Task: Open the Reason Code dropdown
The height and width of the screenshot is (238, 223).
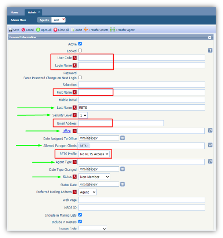Action: (93, 228)
